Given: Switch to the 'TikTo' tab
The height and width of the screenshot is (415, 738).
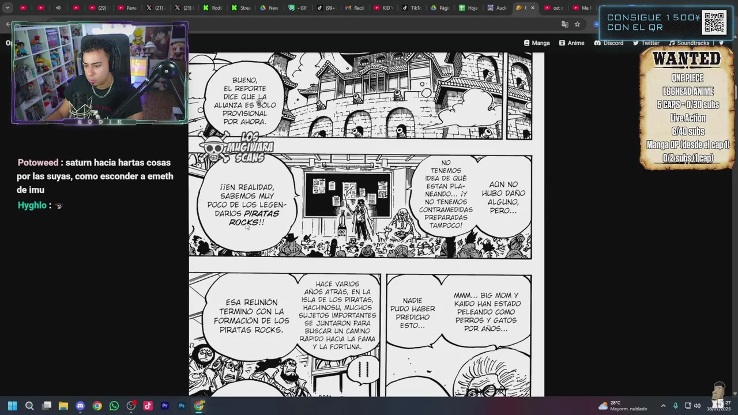Looking at the screenshot, I should click(x=412, y=8).
